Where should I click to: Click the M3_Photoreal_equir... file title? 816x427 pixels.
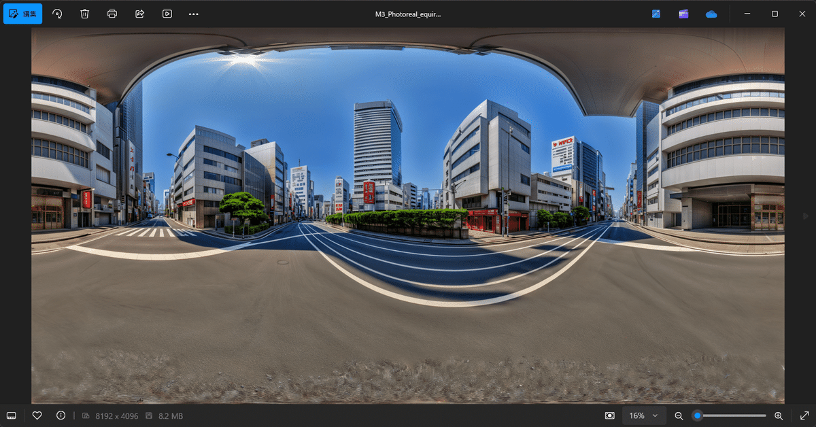click(408, 14)
